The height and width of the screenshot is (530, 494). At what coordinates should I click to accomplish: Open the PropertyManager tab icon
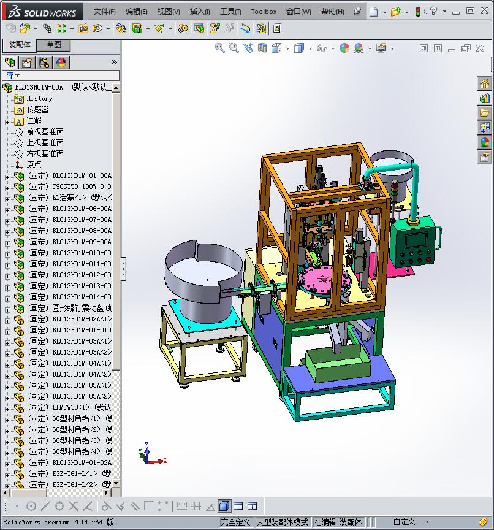coord(27,63)
